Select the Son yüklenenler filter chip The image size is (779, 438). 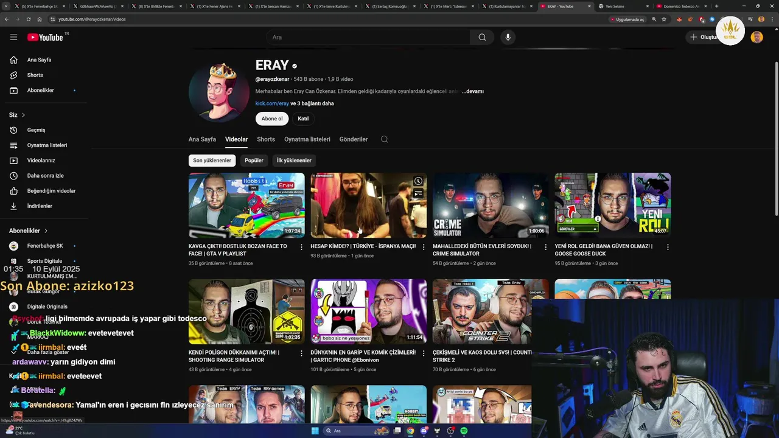[x=212, y=161]
